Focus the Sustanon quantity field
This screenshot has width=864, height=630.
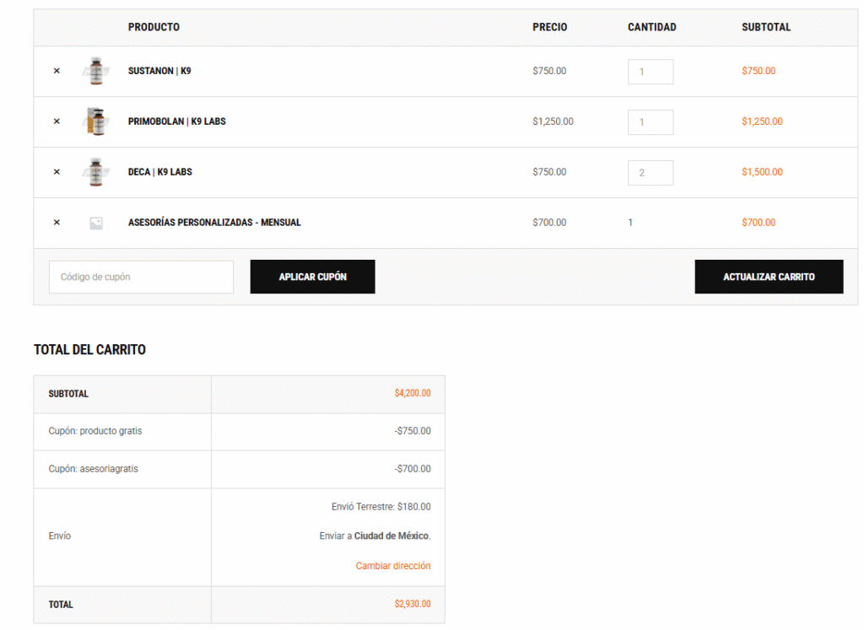[x=650, y=72]
